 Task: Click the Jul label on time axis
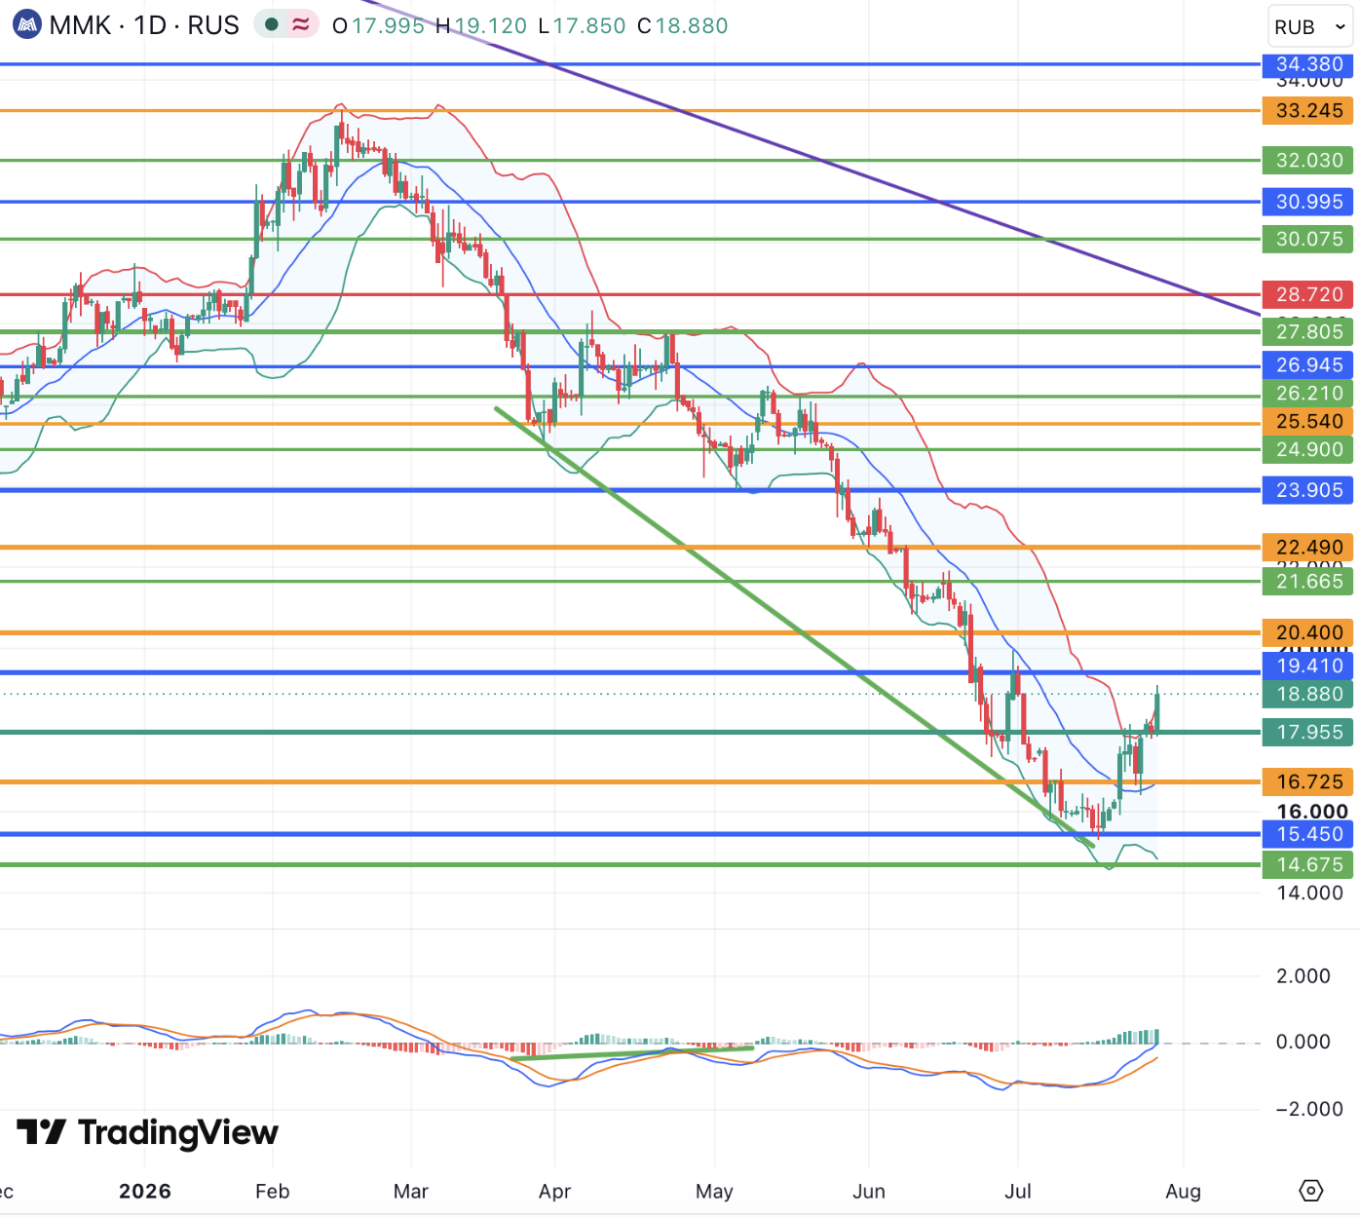pos(1018,1191)
